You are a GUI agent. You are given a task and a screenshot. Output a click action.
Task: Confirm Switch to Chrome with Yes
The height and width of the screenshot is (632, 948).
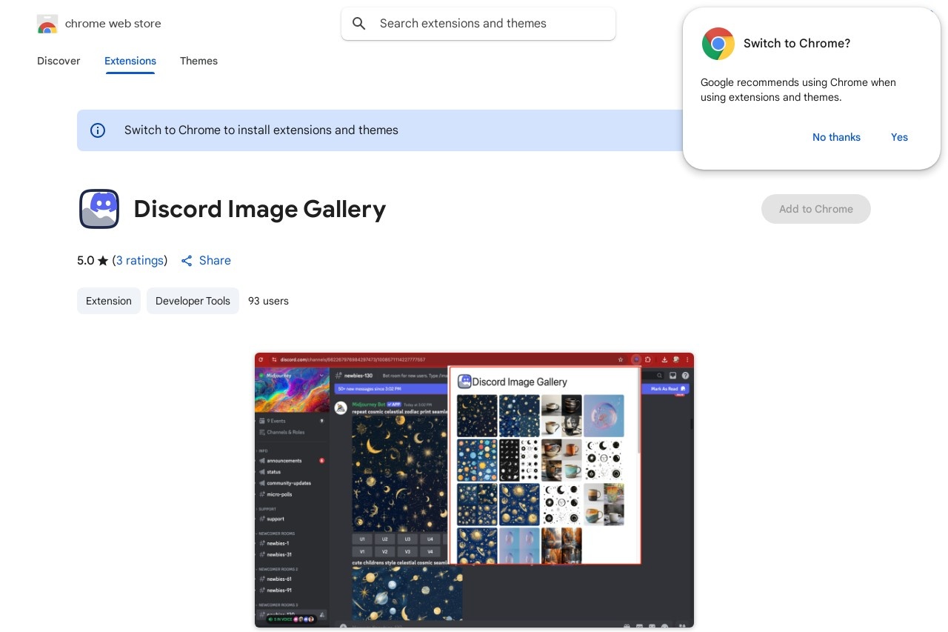(x=899, y=137)
